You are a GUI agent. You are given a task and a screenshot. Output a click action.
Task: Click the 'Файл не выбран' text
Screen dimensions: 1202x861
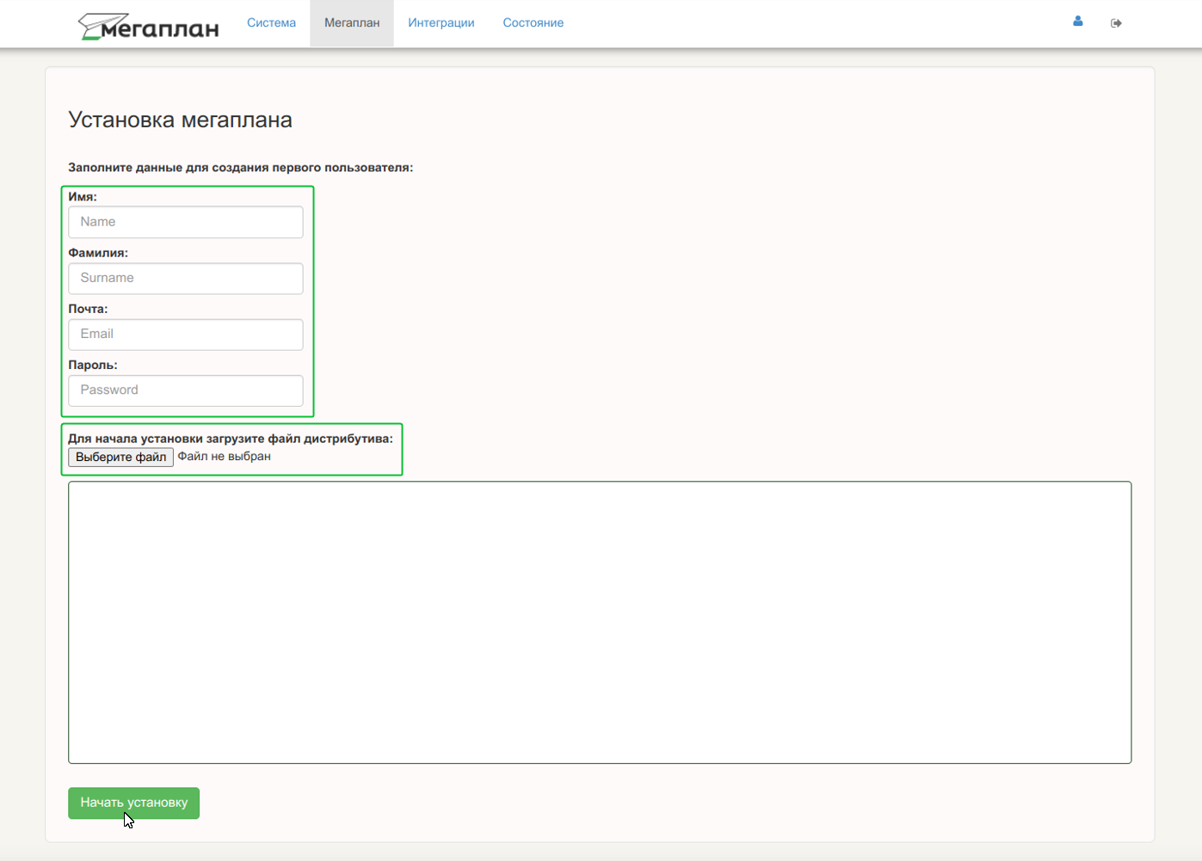(224, 457)
